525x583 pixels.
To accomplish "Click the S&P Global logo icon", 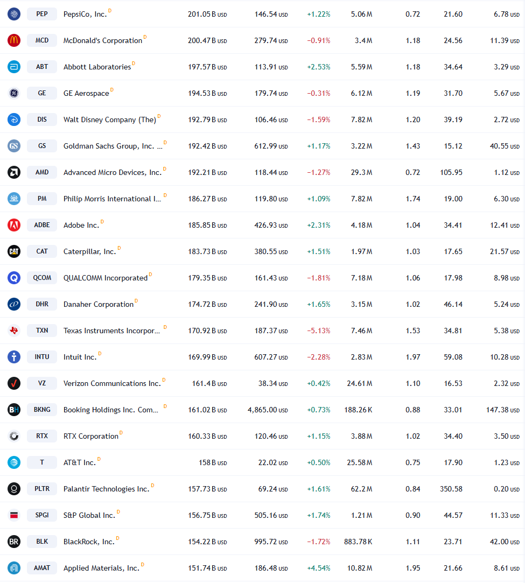I will pyautogui.click(x=14, y=515).
